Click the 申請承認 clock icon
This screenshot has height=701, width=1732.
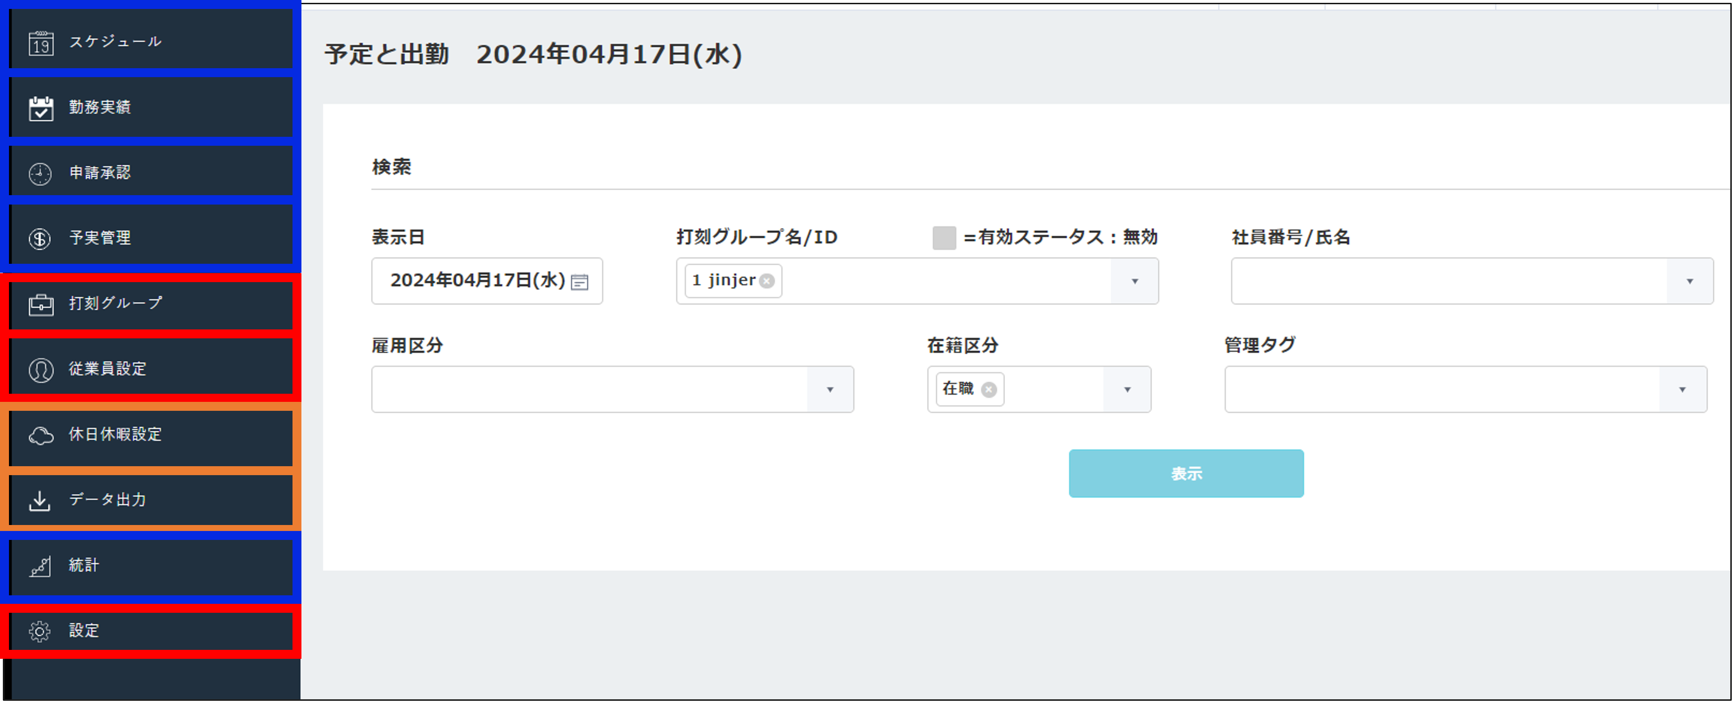pos(41,173)
